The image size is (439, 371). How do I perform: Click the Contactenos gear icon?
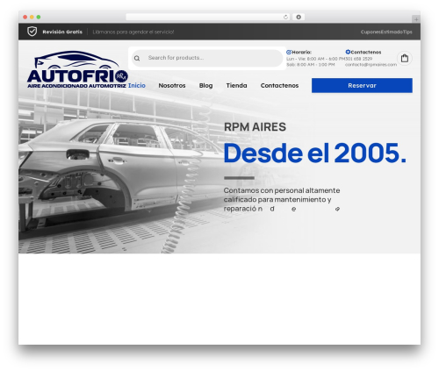pyautogui.click(x=348, y=52)
